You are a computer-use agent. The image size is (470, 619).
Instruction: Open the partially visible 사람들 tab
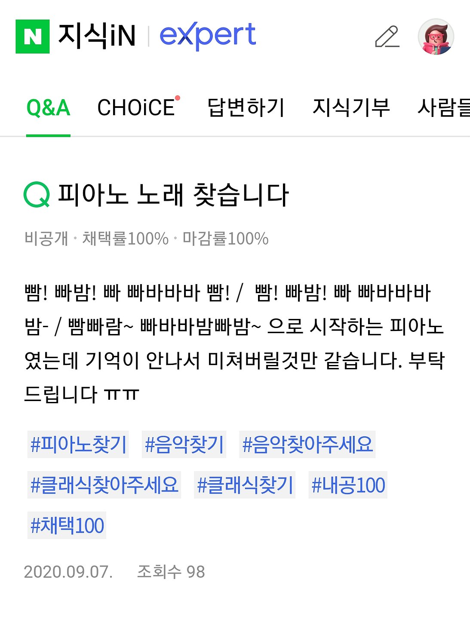pyautogui.click(x=444, y=107)
